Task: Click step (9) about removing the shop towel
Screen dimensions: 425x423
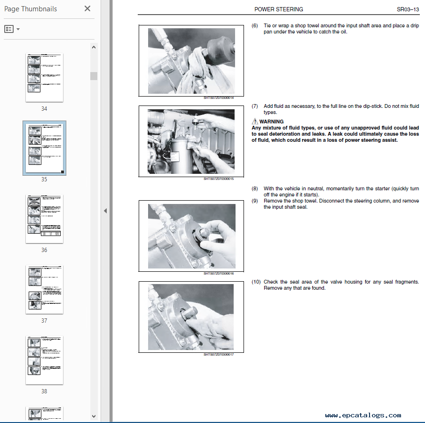Action: (x=335, y=204)
